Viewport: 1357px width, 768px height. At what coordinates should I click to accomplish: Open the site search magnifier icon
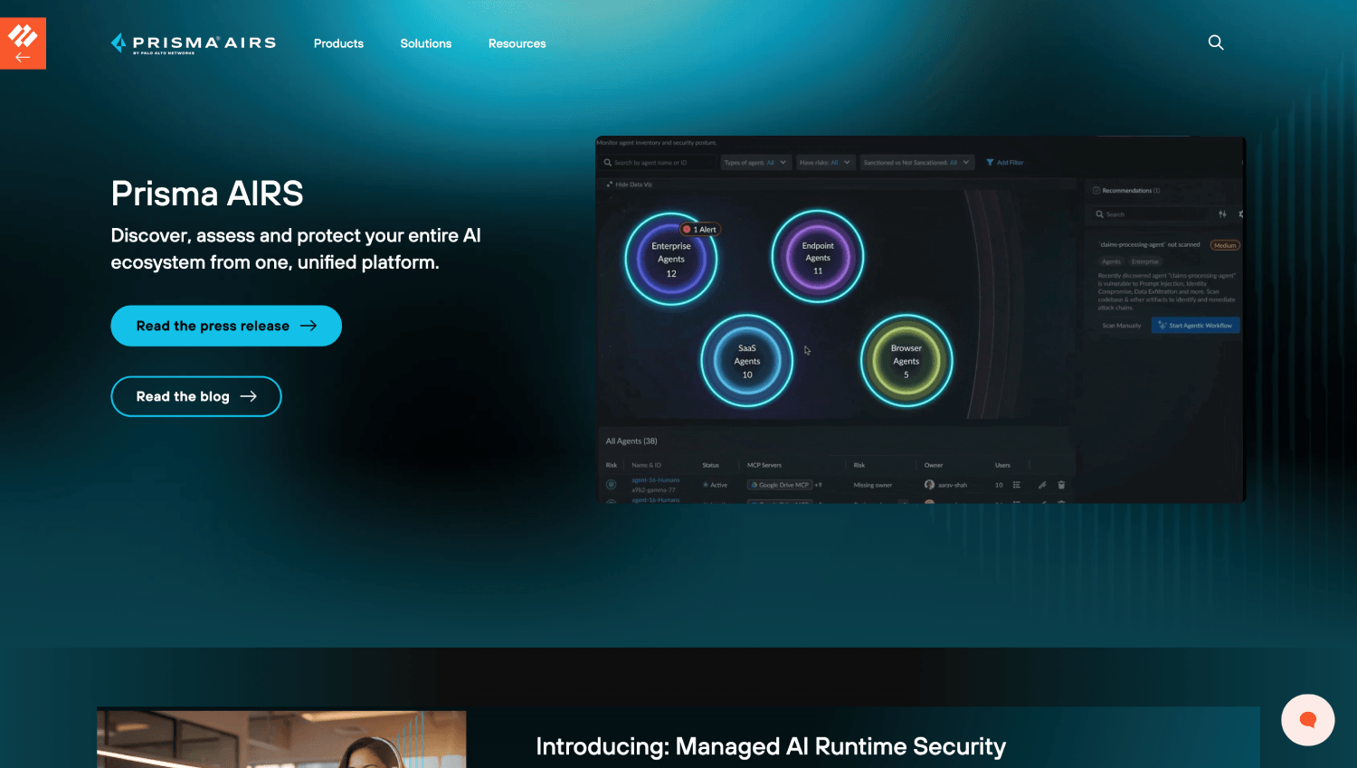1216,43
